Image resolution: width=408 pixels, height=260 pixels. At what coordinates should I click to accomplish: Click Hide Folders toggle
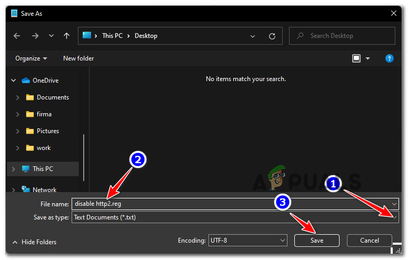[34, 242]
